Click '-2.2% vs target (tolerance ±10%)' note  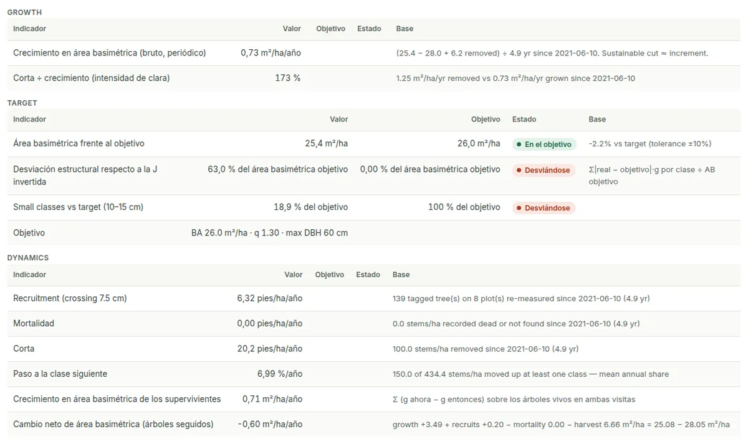[x=650, y=144]
